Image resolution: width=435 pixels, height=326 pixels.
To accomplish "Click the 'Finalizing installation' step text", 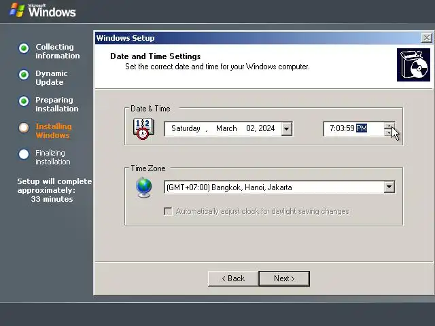I will pos(53,157).
